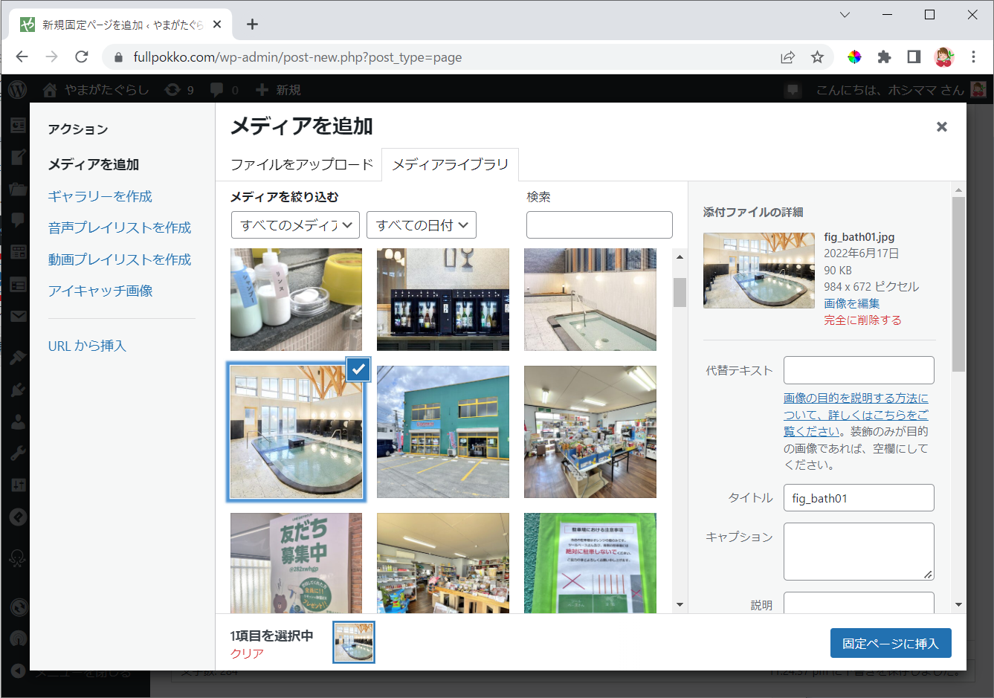Select the green building exterior thumbnail
The height and width of the screenshot is (698, 994).
pyautogui.click(x=442, y=432)
